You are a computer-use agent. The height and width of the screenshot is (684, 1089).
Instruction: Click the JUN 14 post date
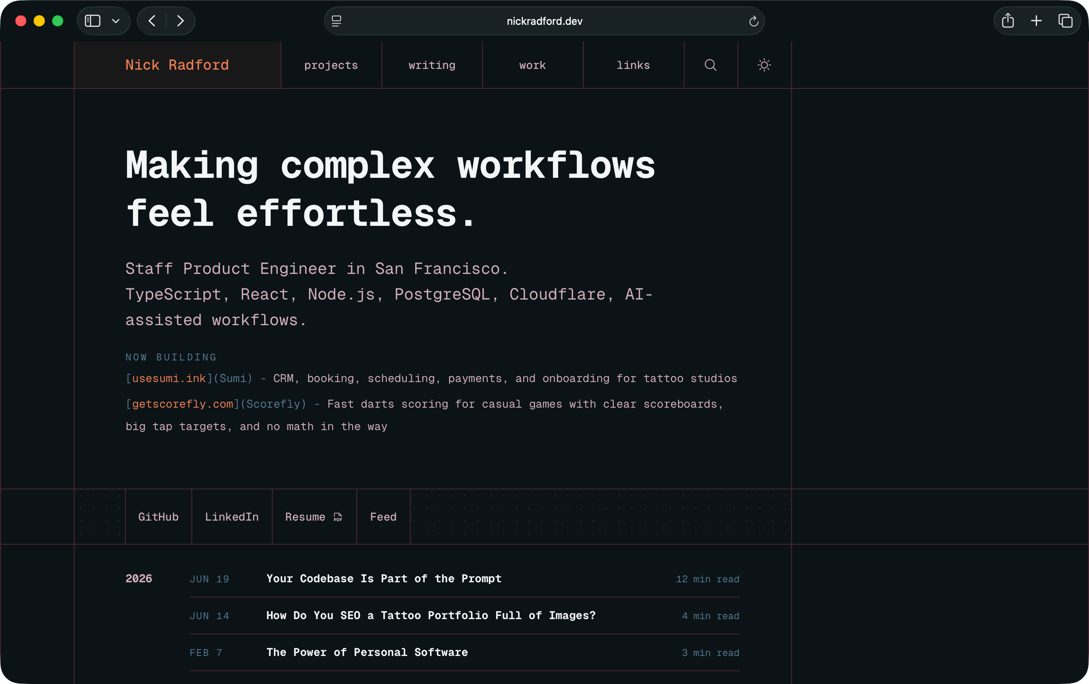coord(209,616)
